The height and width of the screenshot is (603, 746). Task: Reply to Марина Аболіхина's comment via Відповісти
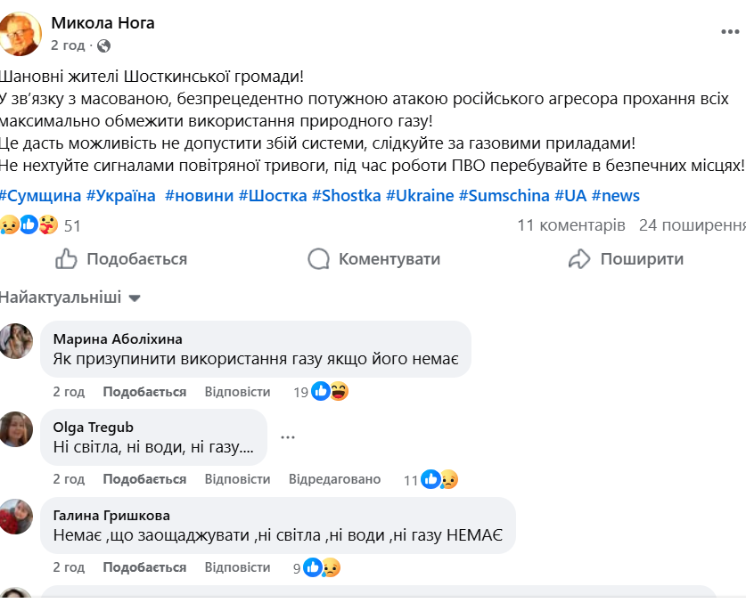pyautogui.click(x=237, y=392)
